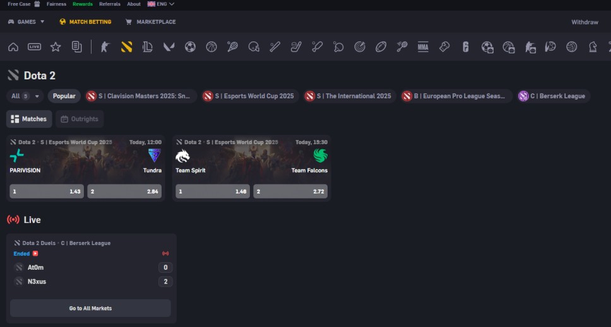Select the volleyball sport icon
This screenshot has width=611, height=327.
[x=572, y=47]
